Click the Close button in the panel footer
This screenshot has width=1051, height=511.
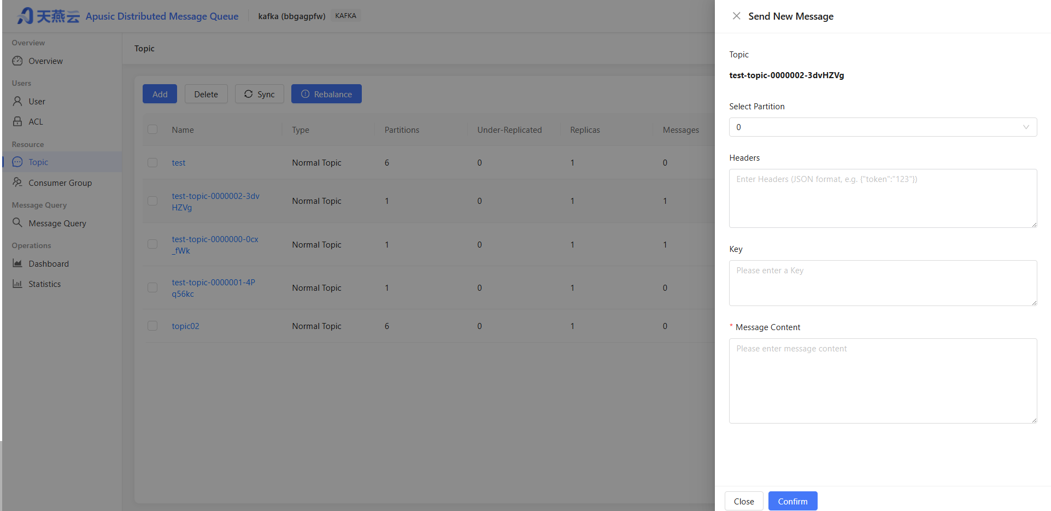coord(744,501)
